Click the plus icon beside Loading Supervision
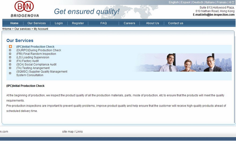Screen dimensions: 236x144 click(10, 57)
